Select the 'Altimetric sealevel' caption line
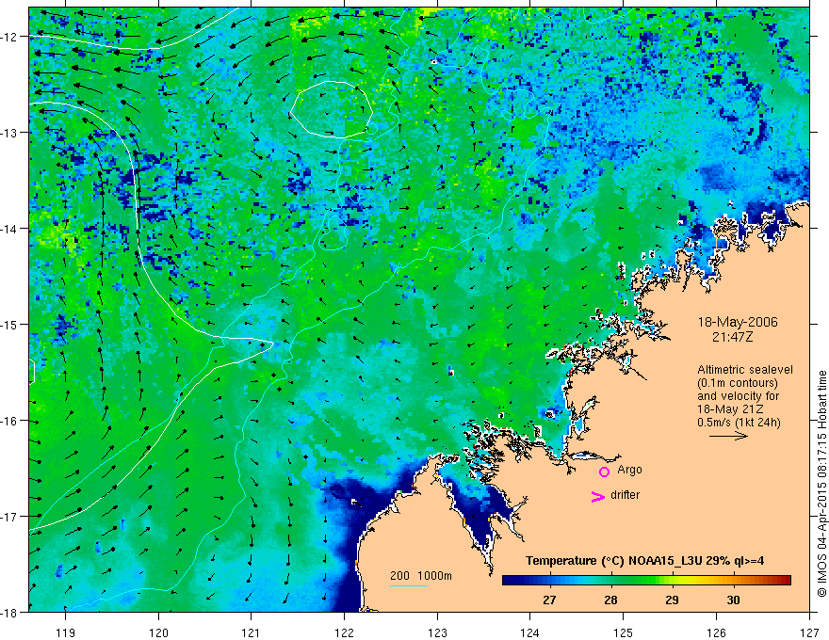Viewport: 829px width, 640px height. 745,370
